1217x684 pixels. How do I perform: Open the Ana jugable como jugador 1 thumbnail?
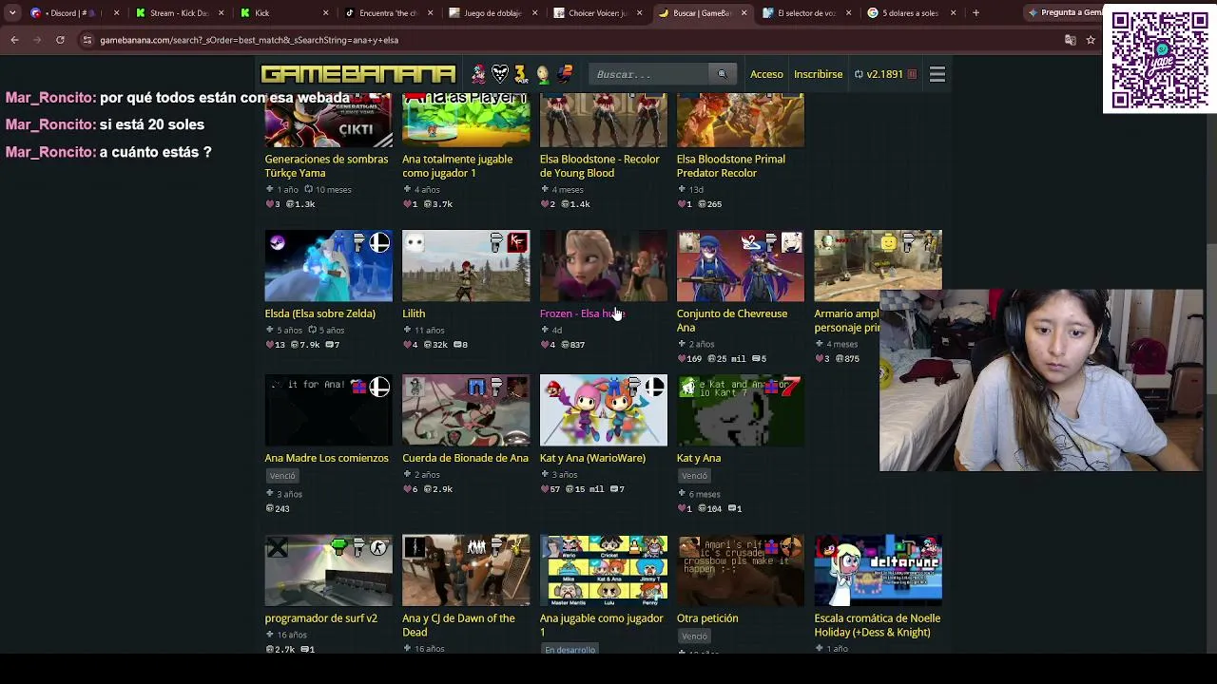(x=603, y=570)
